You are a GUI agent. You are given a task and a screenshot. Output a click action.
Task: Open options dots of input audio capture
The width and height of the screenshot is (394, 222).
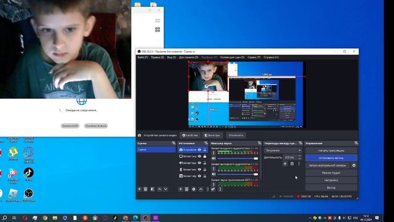[214, 153]
